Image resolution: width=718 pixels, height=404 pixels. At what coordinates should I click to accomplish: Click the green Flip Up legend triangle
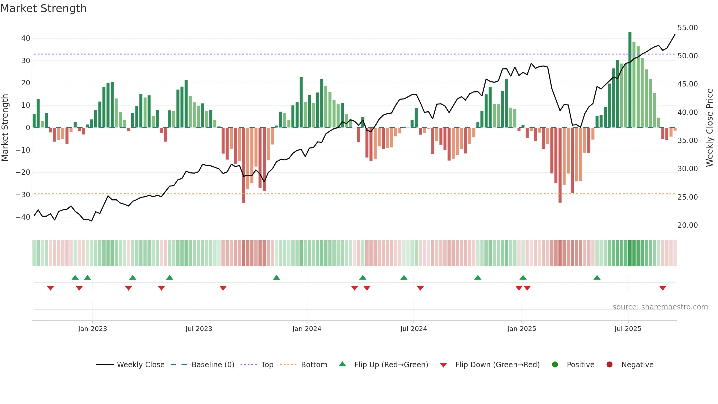pyautogui.click(x=343, y=364)
